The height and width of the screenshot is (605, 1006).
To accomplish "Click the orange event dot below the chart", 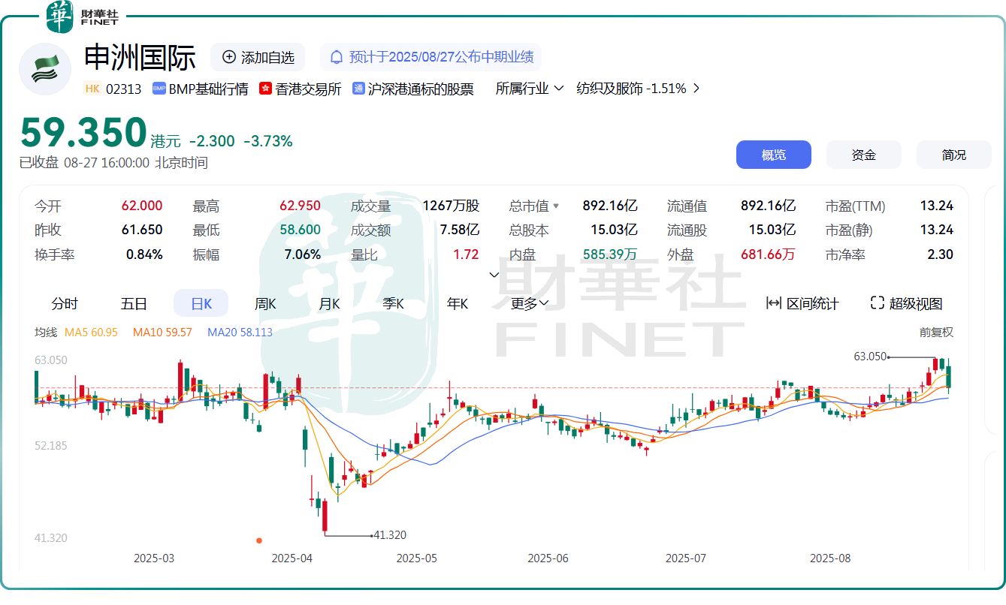I will pyautogui.click(x=259, y=540).
